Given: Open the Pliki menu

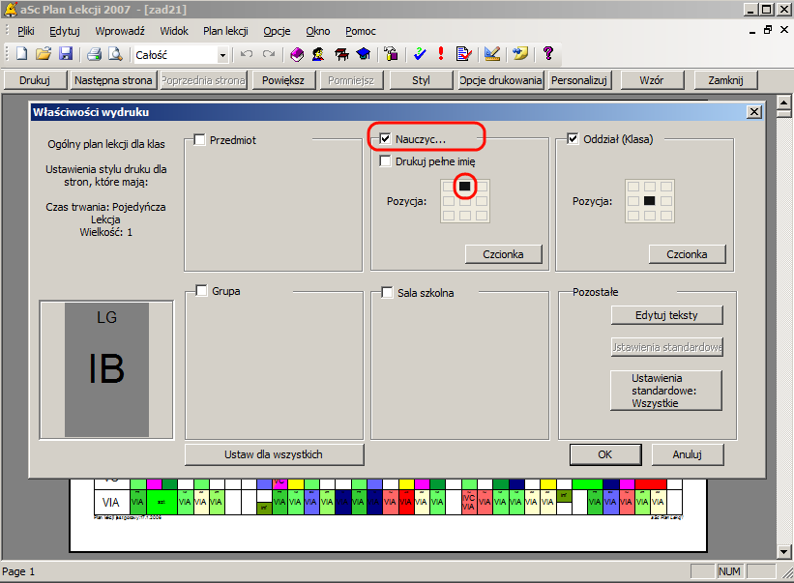Looking at the screenshot, I should click(26, 31).
